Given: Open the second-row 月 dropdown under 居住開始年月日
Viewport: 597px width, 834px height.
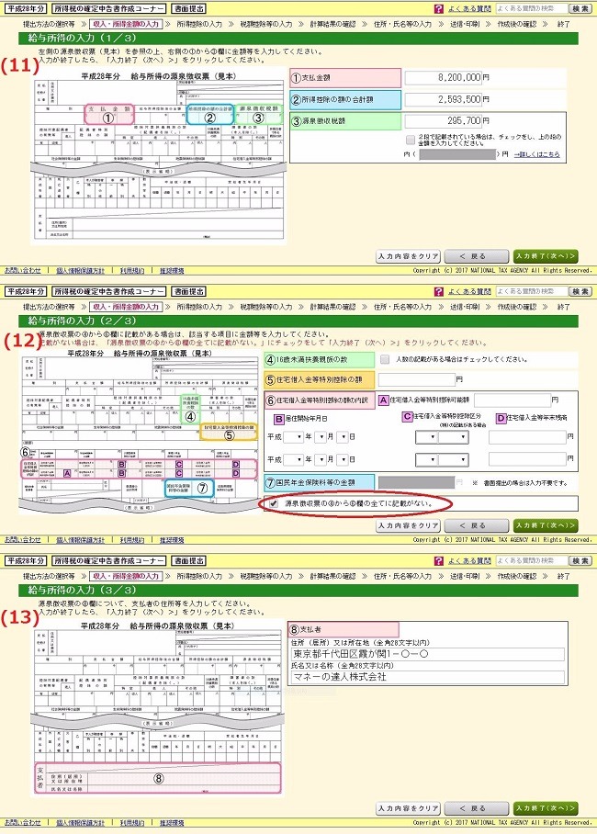Looking at the screenshot, I should point(320,459).
